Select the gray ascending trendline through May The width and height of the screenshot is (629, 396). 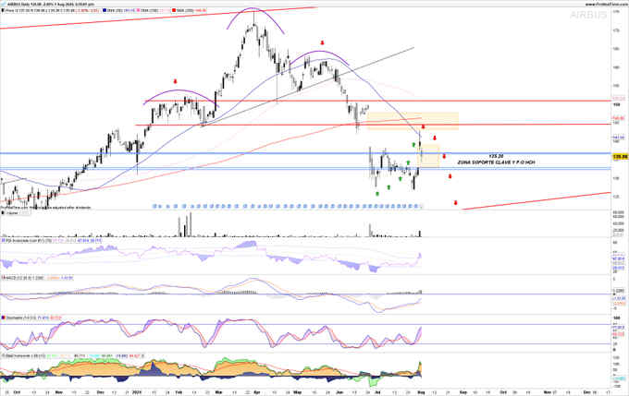pyautogui.click(x=308, y=86)
